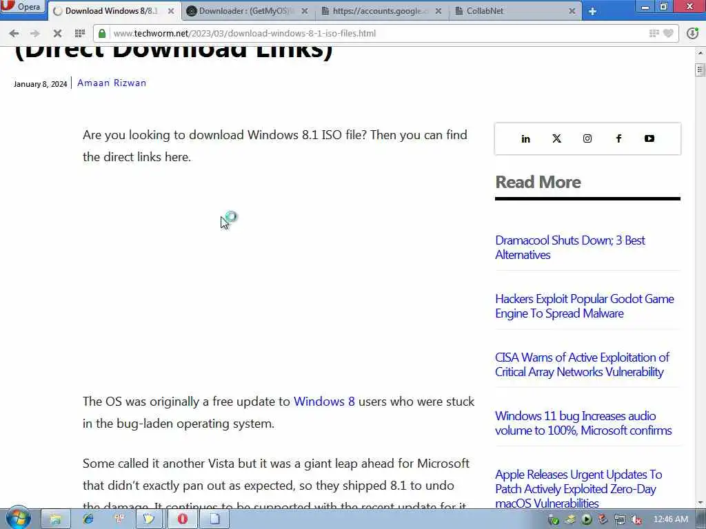
Task: Open the blank document taskbar item
Action: [x=215, y=519]
